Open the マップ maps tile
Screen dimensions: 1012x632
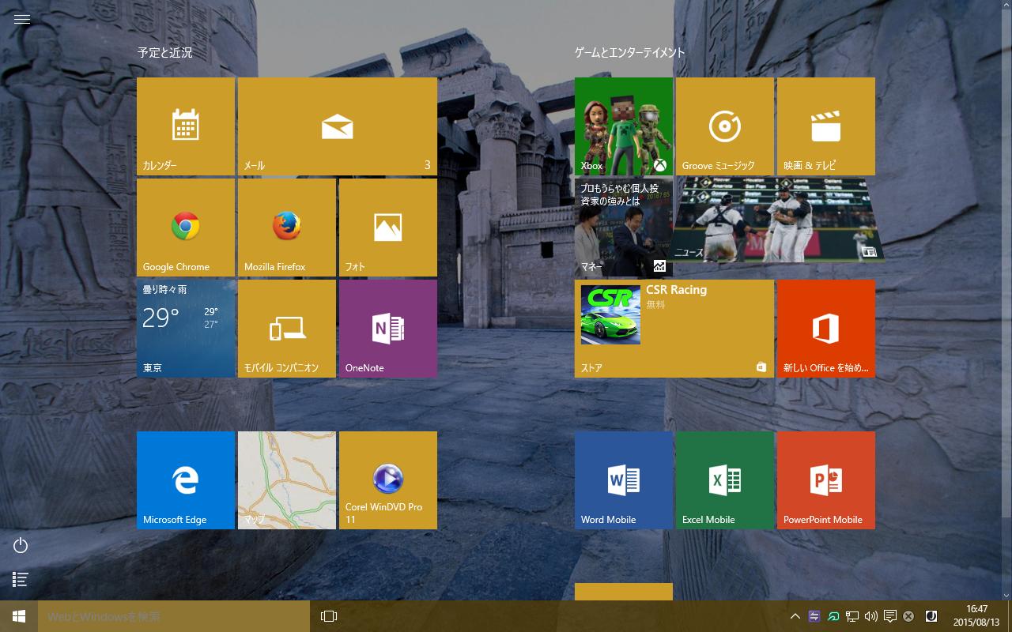click(287, 480)
